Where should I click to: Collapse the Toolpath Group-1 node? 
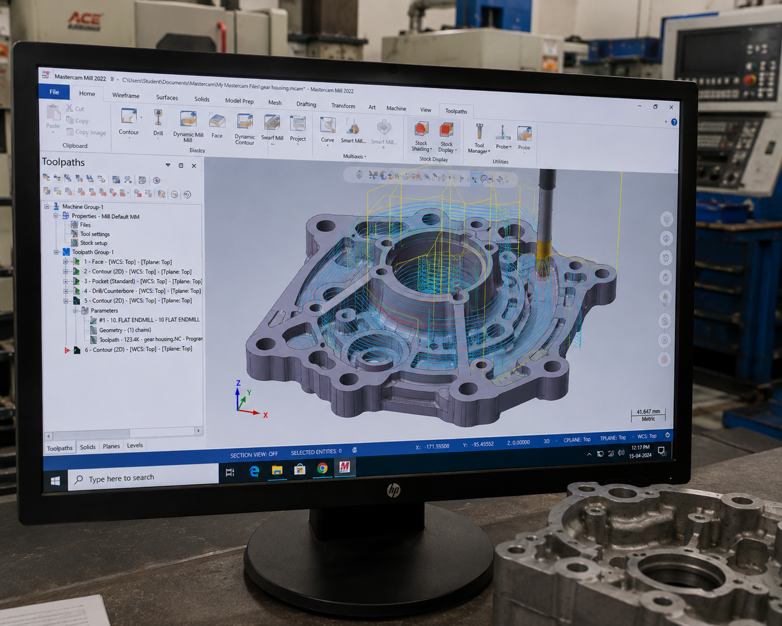(x=56, y=252)
